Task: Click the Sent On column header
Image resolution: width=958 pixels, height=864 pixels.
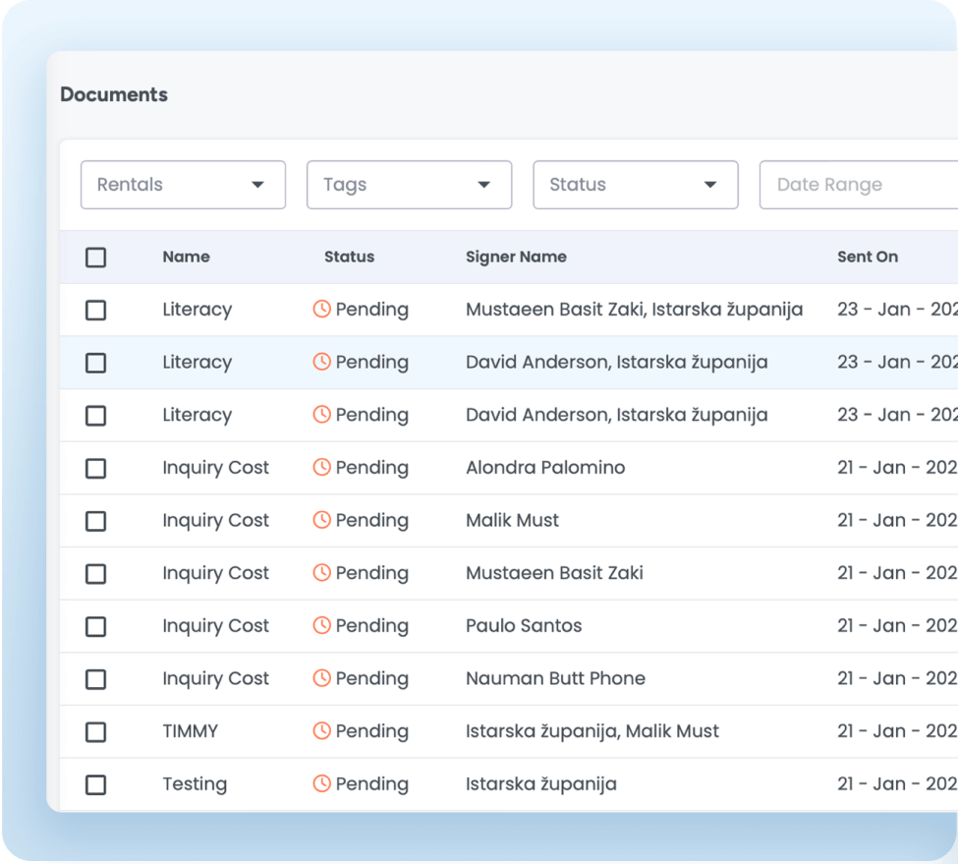Action: tap(867, 257)
